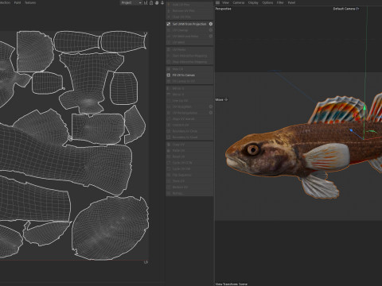Click the Max UV command

click(189, 69)
